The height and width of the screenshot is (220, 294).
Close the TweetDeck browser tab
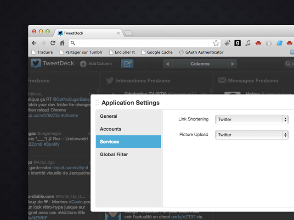tap(119, 33)
